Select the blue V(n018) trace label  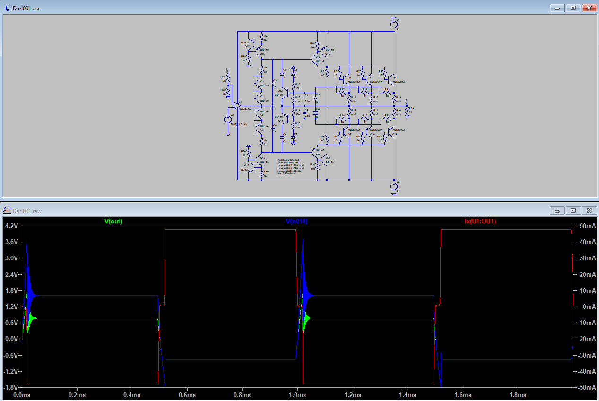coord(297,221)
